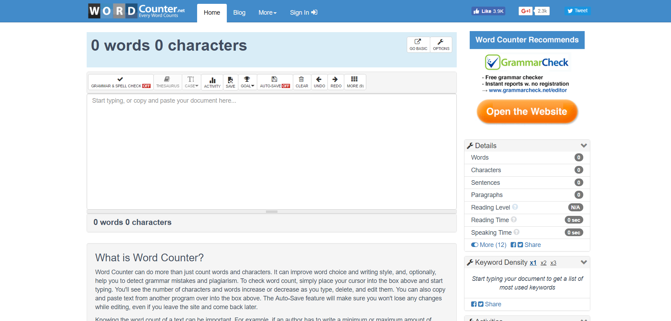Click the Keyword Density wrench icon
Viewport: 671px width, 321px height.
pos(470,262)
